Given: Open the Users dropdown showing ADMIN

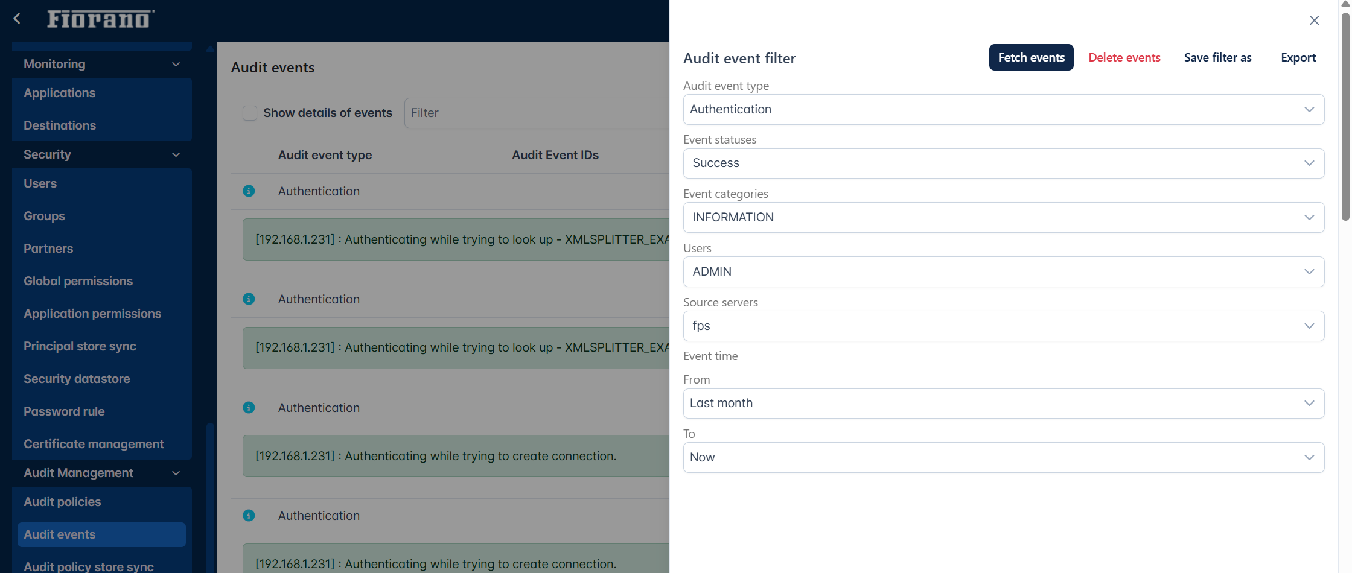Looking at the screenshot, I should click(x=1003, y=271).
